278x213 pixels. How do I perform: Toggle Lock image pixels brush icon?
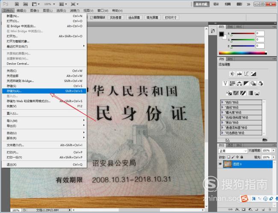(x=233, y=157)
